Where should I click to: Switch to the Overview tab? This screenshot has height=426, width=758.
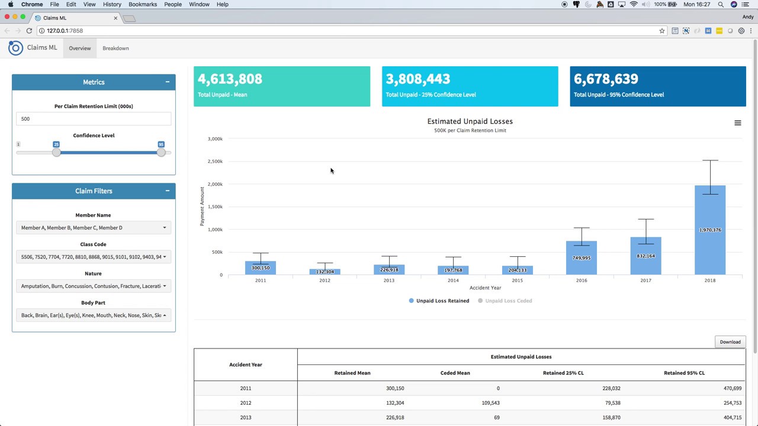(x=80, y=48)
